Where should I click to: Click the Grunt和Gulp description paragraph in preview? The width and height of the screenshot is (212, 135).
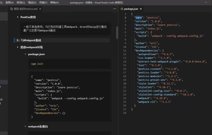(x=65, y=28)
